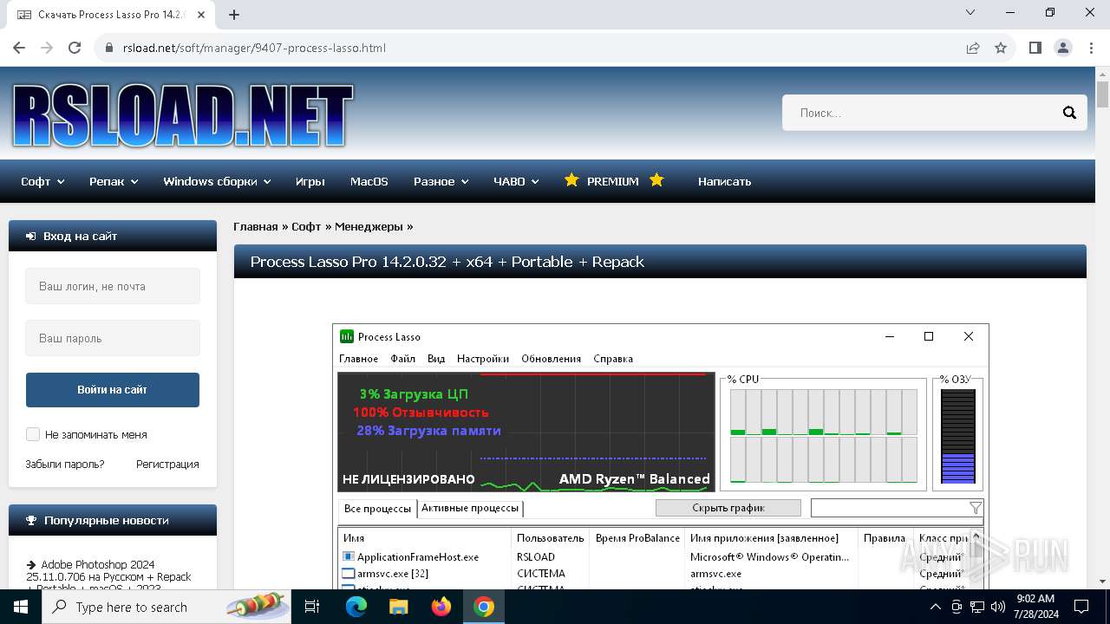This screenshot has width=1110, height=624.
Task: Go back to the previous page
Action: point(19,48)
